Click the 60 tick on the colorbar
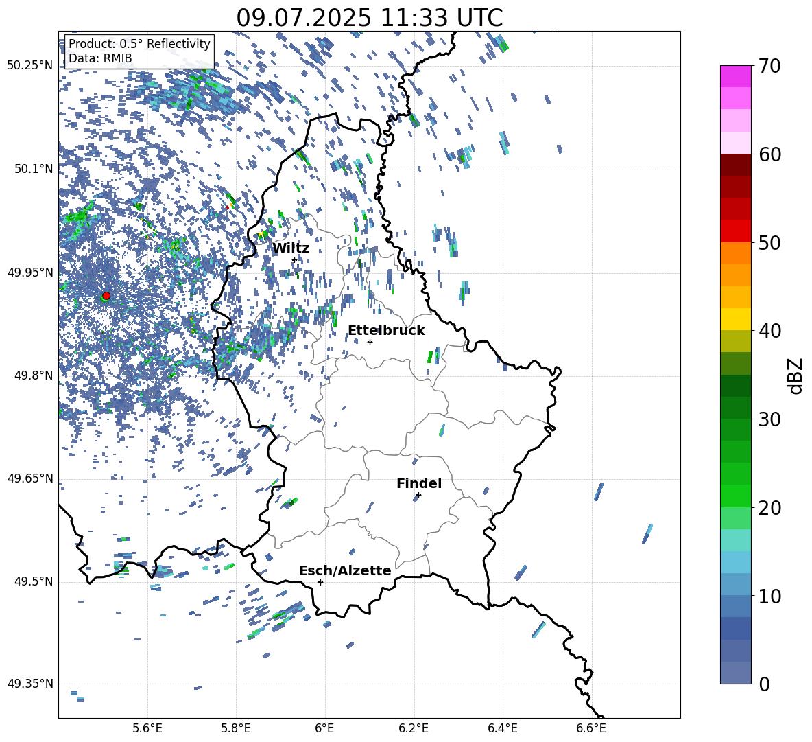Image resolution: width=812 pixels, height=742 pixels. coord(769,154)
